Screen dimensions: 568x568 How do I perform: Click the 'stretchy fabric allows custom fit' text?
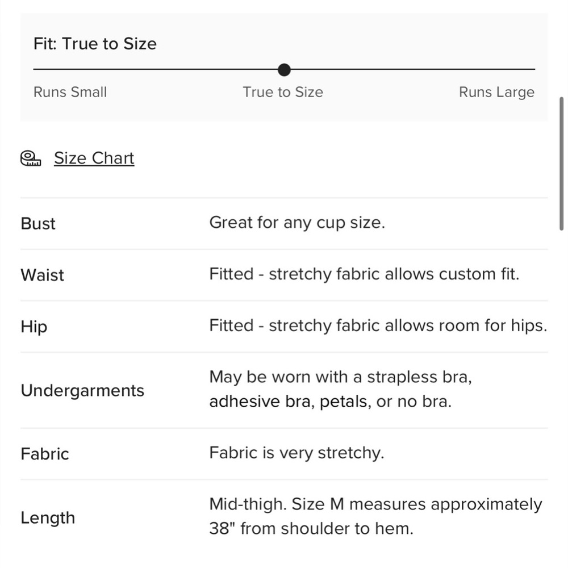click(x=394, y=274)
